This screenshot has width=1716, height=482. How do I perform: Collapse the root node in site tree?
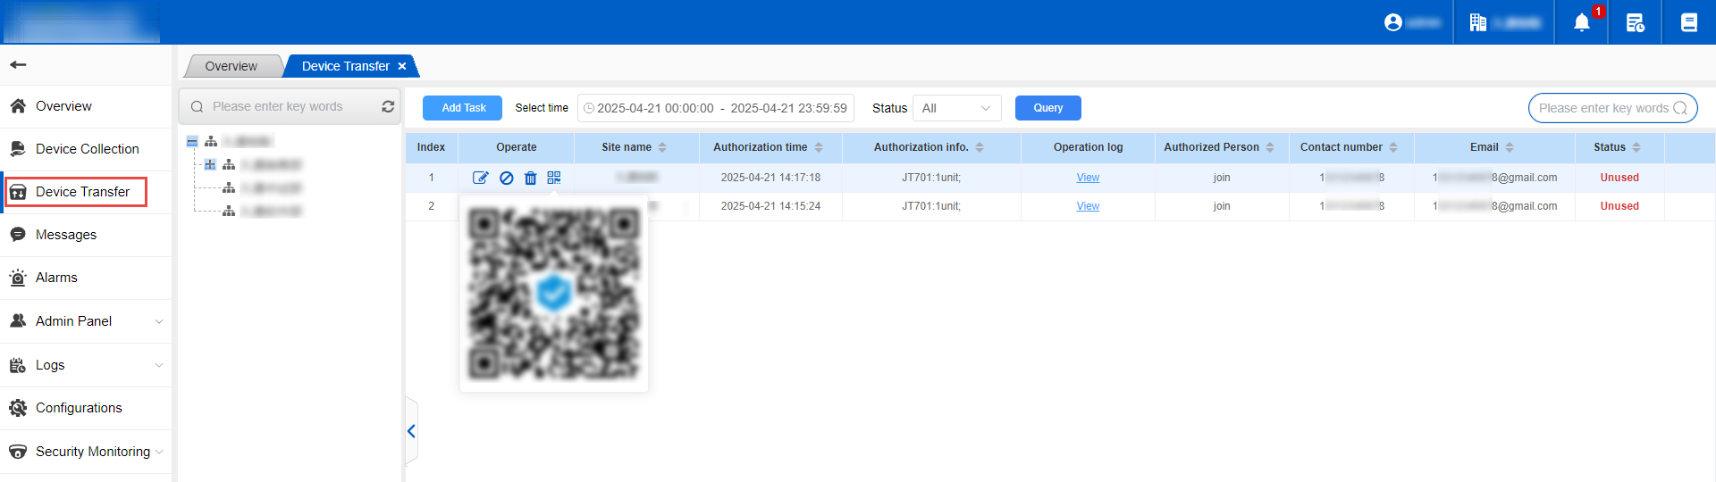point(192,141)
